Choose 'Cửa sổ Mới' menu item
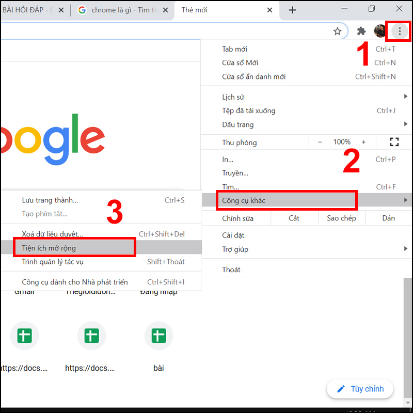Image resolution: width=413 pixels, height=413 pixels. pos(307,62)
